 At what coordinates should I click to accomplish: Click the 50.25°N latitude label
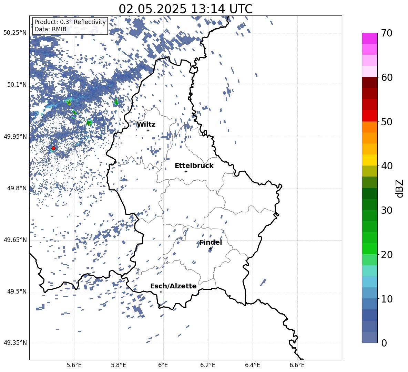(x=15, y=33)
